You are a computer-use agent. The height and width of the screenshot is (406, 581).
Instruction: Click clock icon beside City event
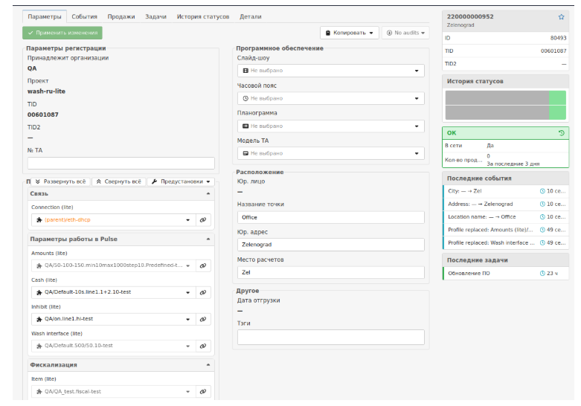[542, 191]
